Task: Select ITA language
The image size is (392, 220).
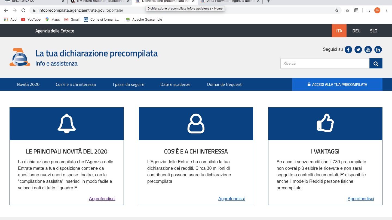Action: click(x=339, y=31)
